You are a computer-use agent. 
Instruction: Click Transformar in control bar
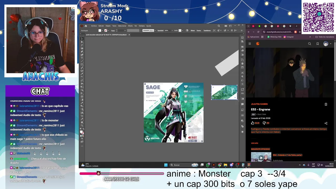click(x=207, y=30)
